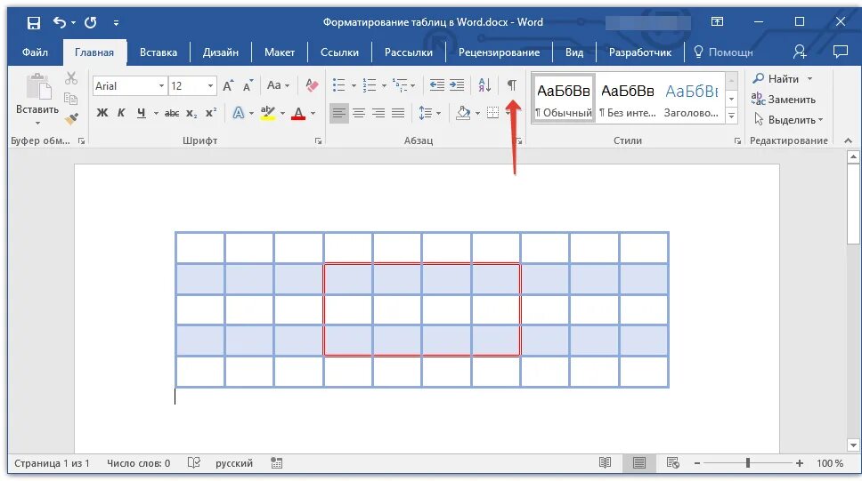This screenshot has width=862, height=481.
Task: Toggle the paragraph marks ¶ button
Action: coord(512,85)
